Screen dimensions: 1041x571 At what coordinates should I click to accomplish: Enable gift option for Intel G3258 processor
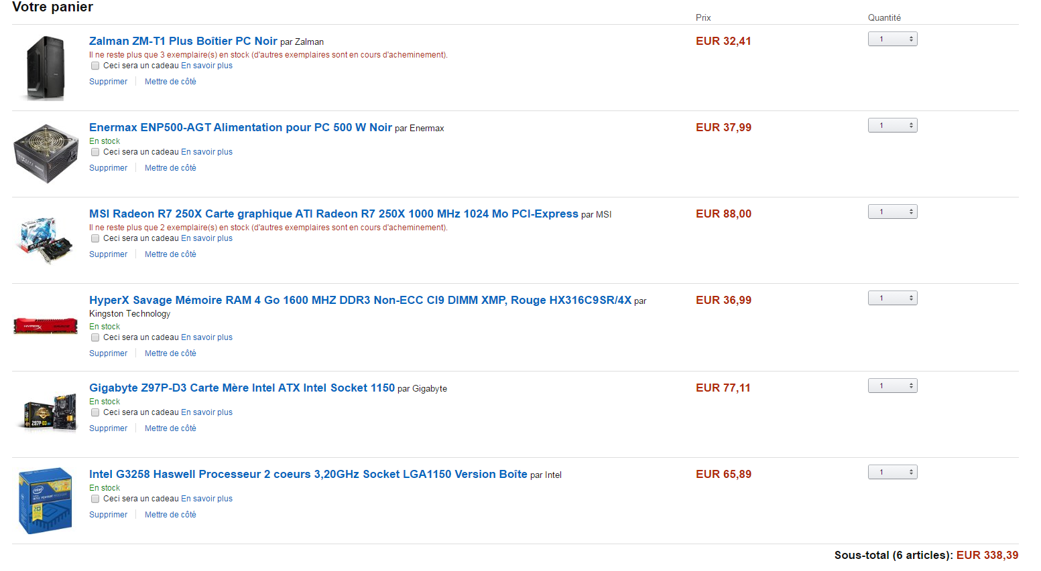95,499
